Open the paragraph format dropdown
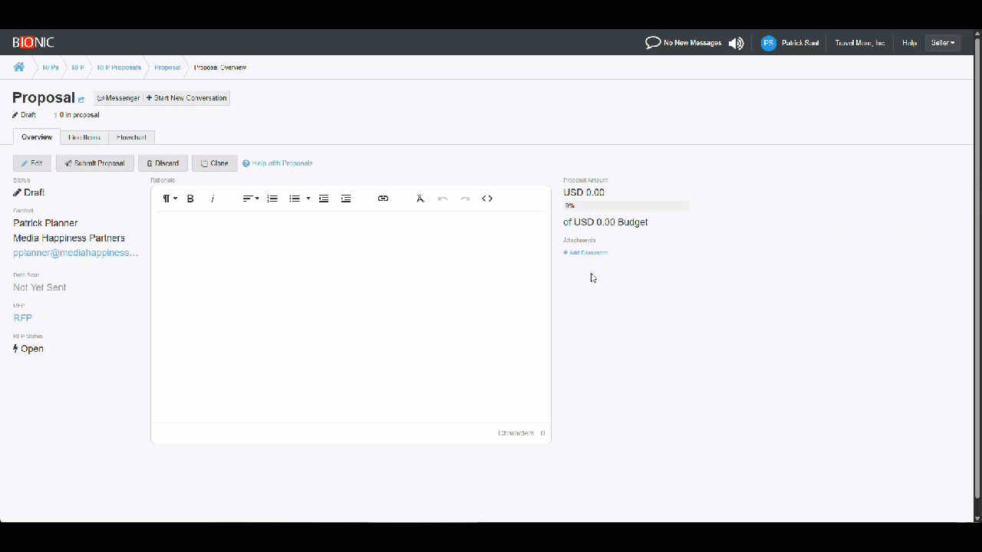 (x=170, y=199)
